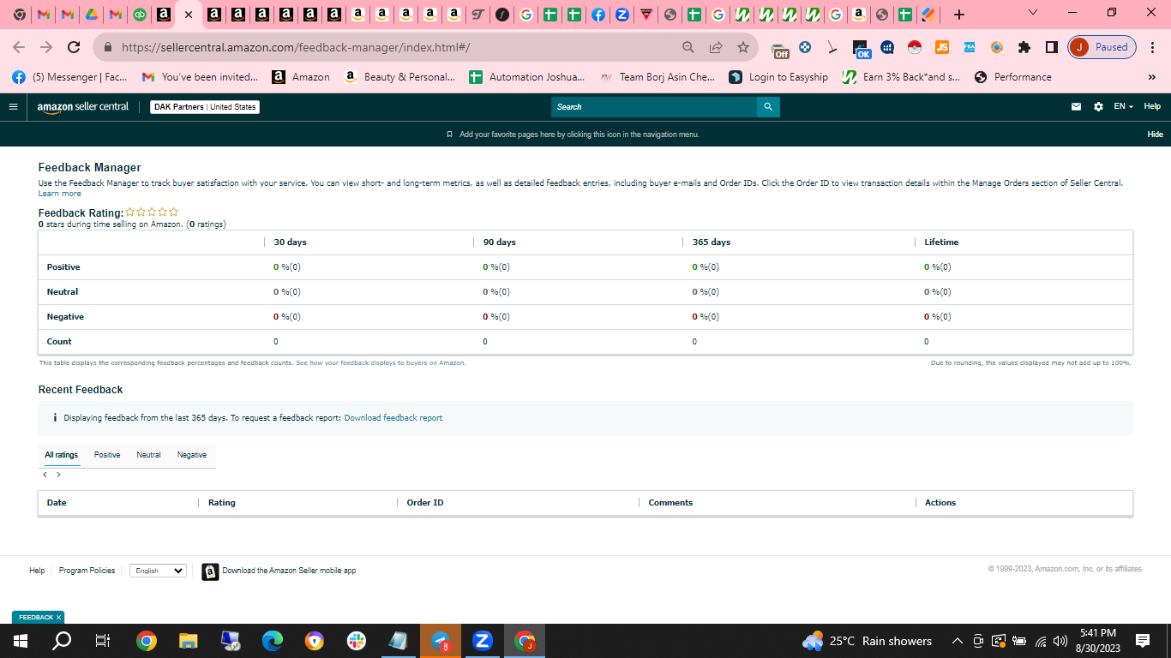Open the Chrome tab search dropdown arrow

[1032, 13]
